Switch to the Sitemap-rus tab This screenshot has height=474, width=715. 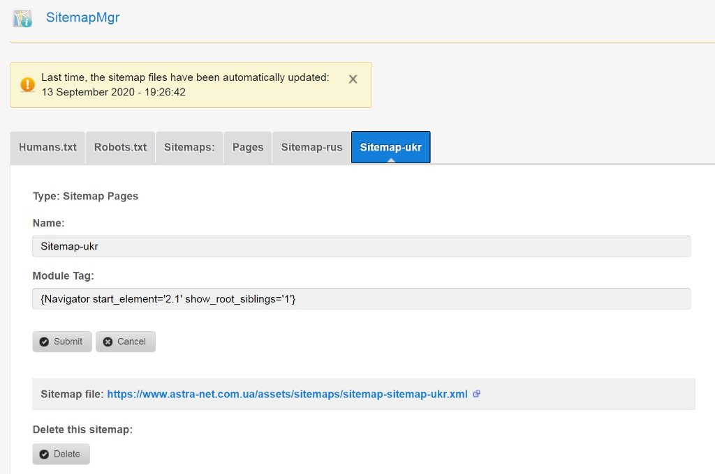coord(311,147)
